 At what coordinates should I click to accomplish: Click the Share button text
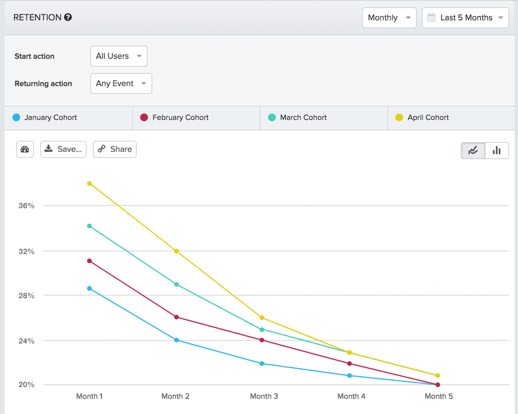tap(121, 149)
